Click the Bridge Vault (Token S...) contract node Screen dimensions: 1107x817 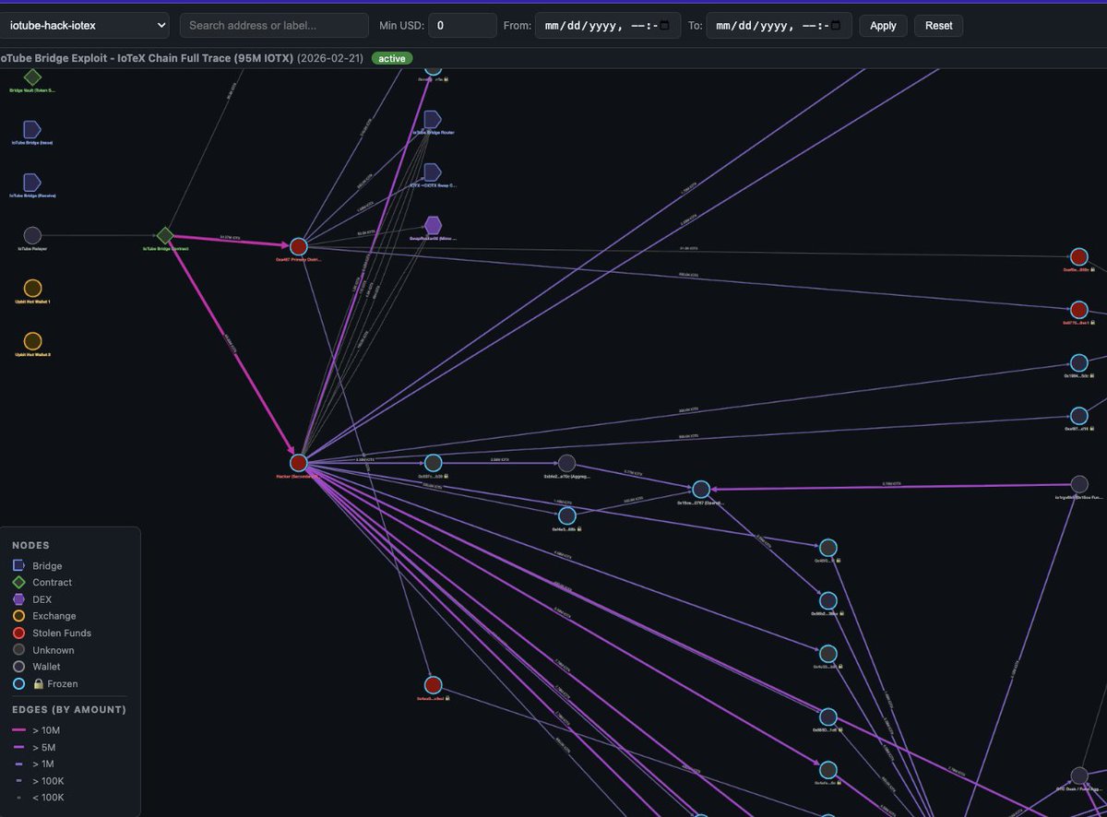(32, 79)
